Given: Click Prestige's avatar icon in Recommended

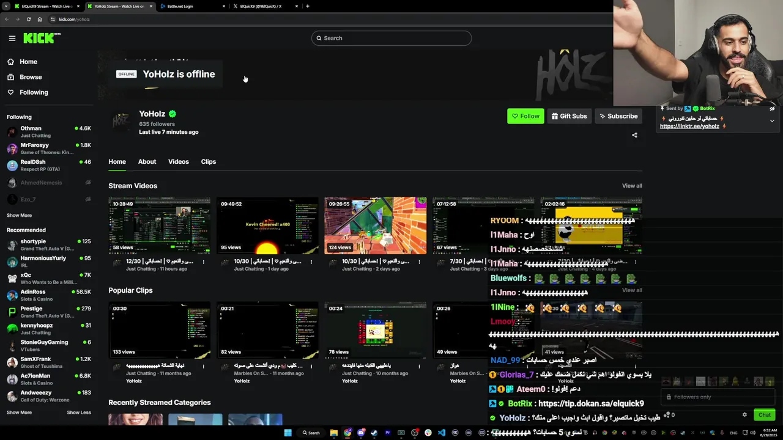Looking at the screenshot, I should tap(12, 312).
